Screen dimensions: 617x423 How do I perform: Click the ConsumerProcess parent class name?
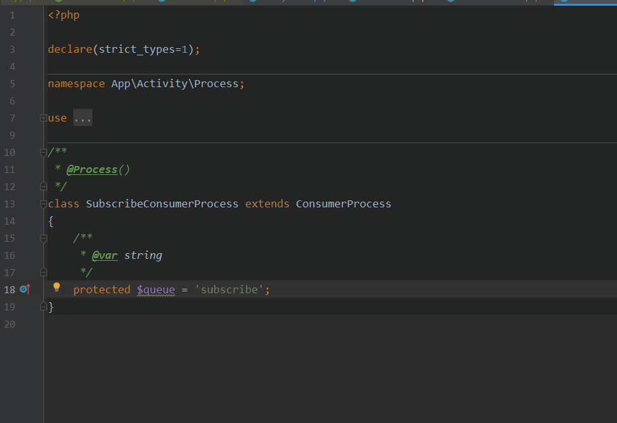[x=344, y=204]
